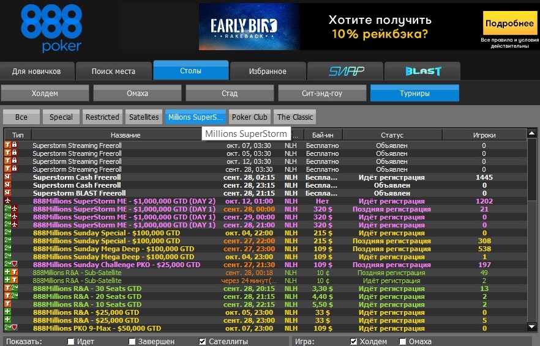Click the T icon on 10 Seats GTD row
The height and width of the screenshot is (346, 540).
(8, 304)
